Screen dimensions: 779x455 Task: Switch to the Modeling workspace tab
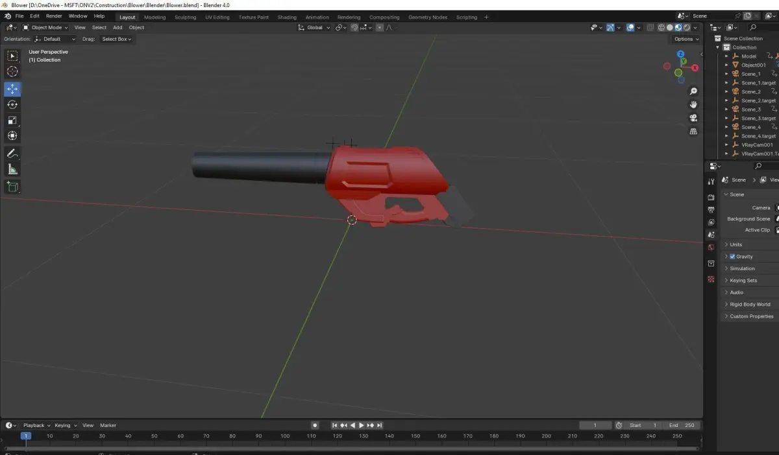(155, 17)
